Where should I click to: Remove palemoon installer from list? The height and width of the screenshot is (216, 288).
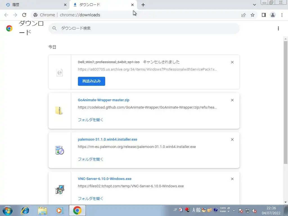pyautogui.click(x=232, y=139)
